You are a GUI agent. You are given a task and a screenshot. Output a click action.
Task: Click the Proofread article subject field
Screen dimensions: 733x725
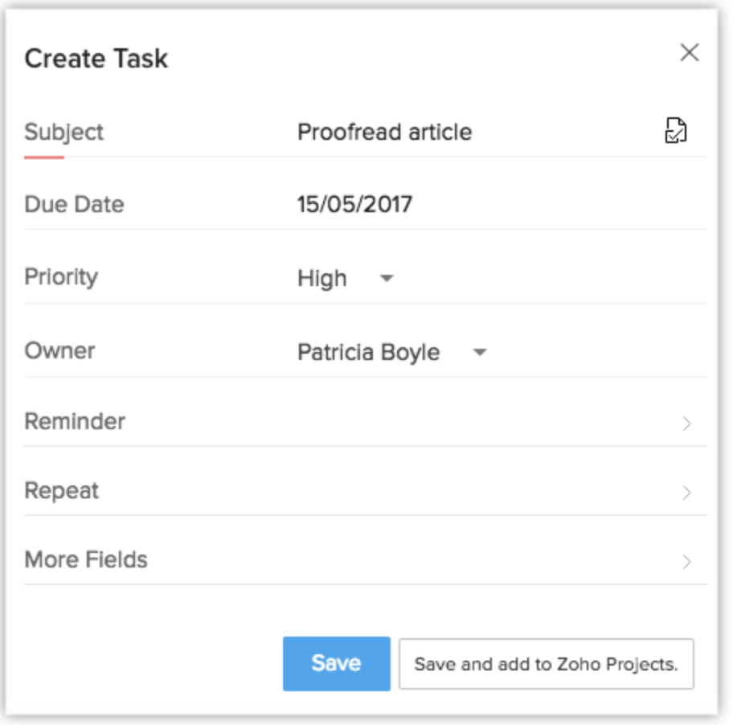[385, 132]
